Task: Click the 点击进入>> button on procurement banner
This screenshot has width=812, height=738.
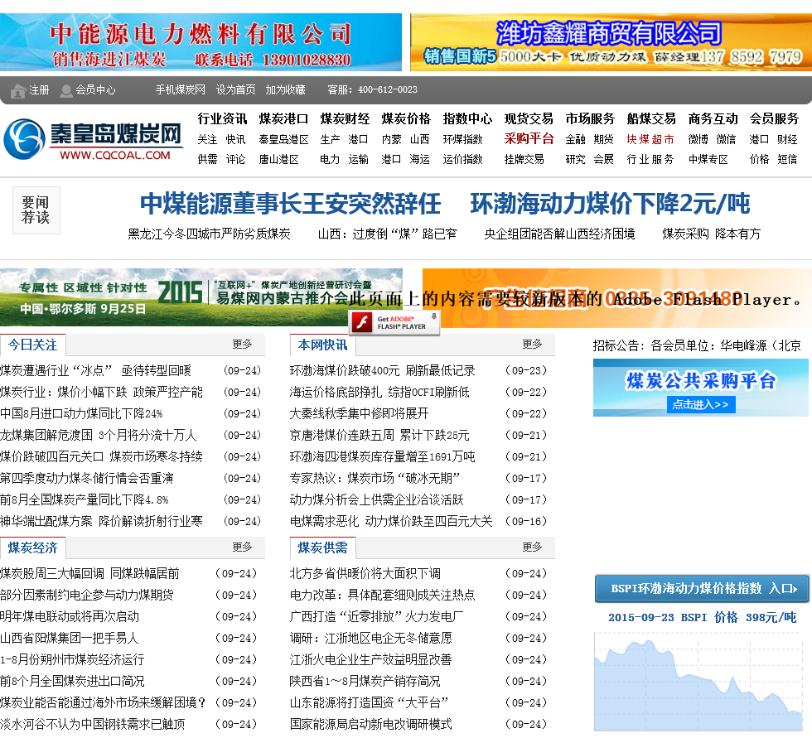Action: [701, 405]
